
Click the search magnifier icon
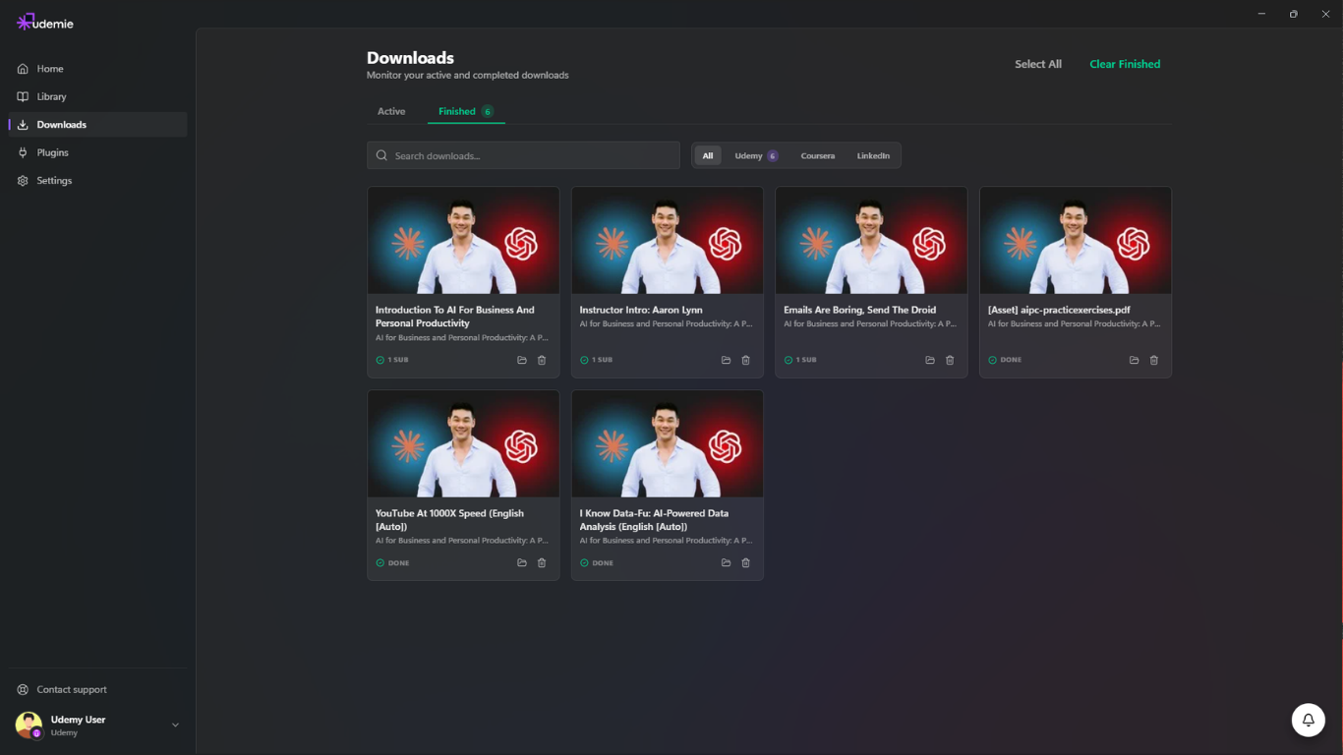tap(382, 155)
